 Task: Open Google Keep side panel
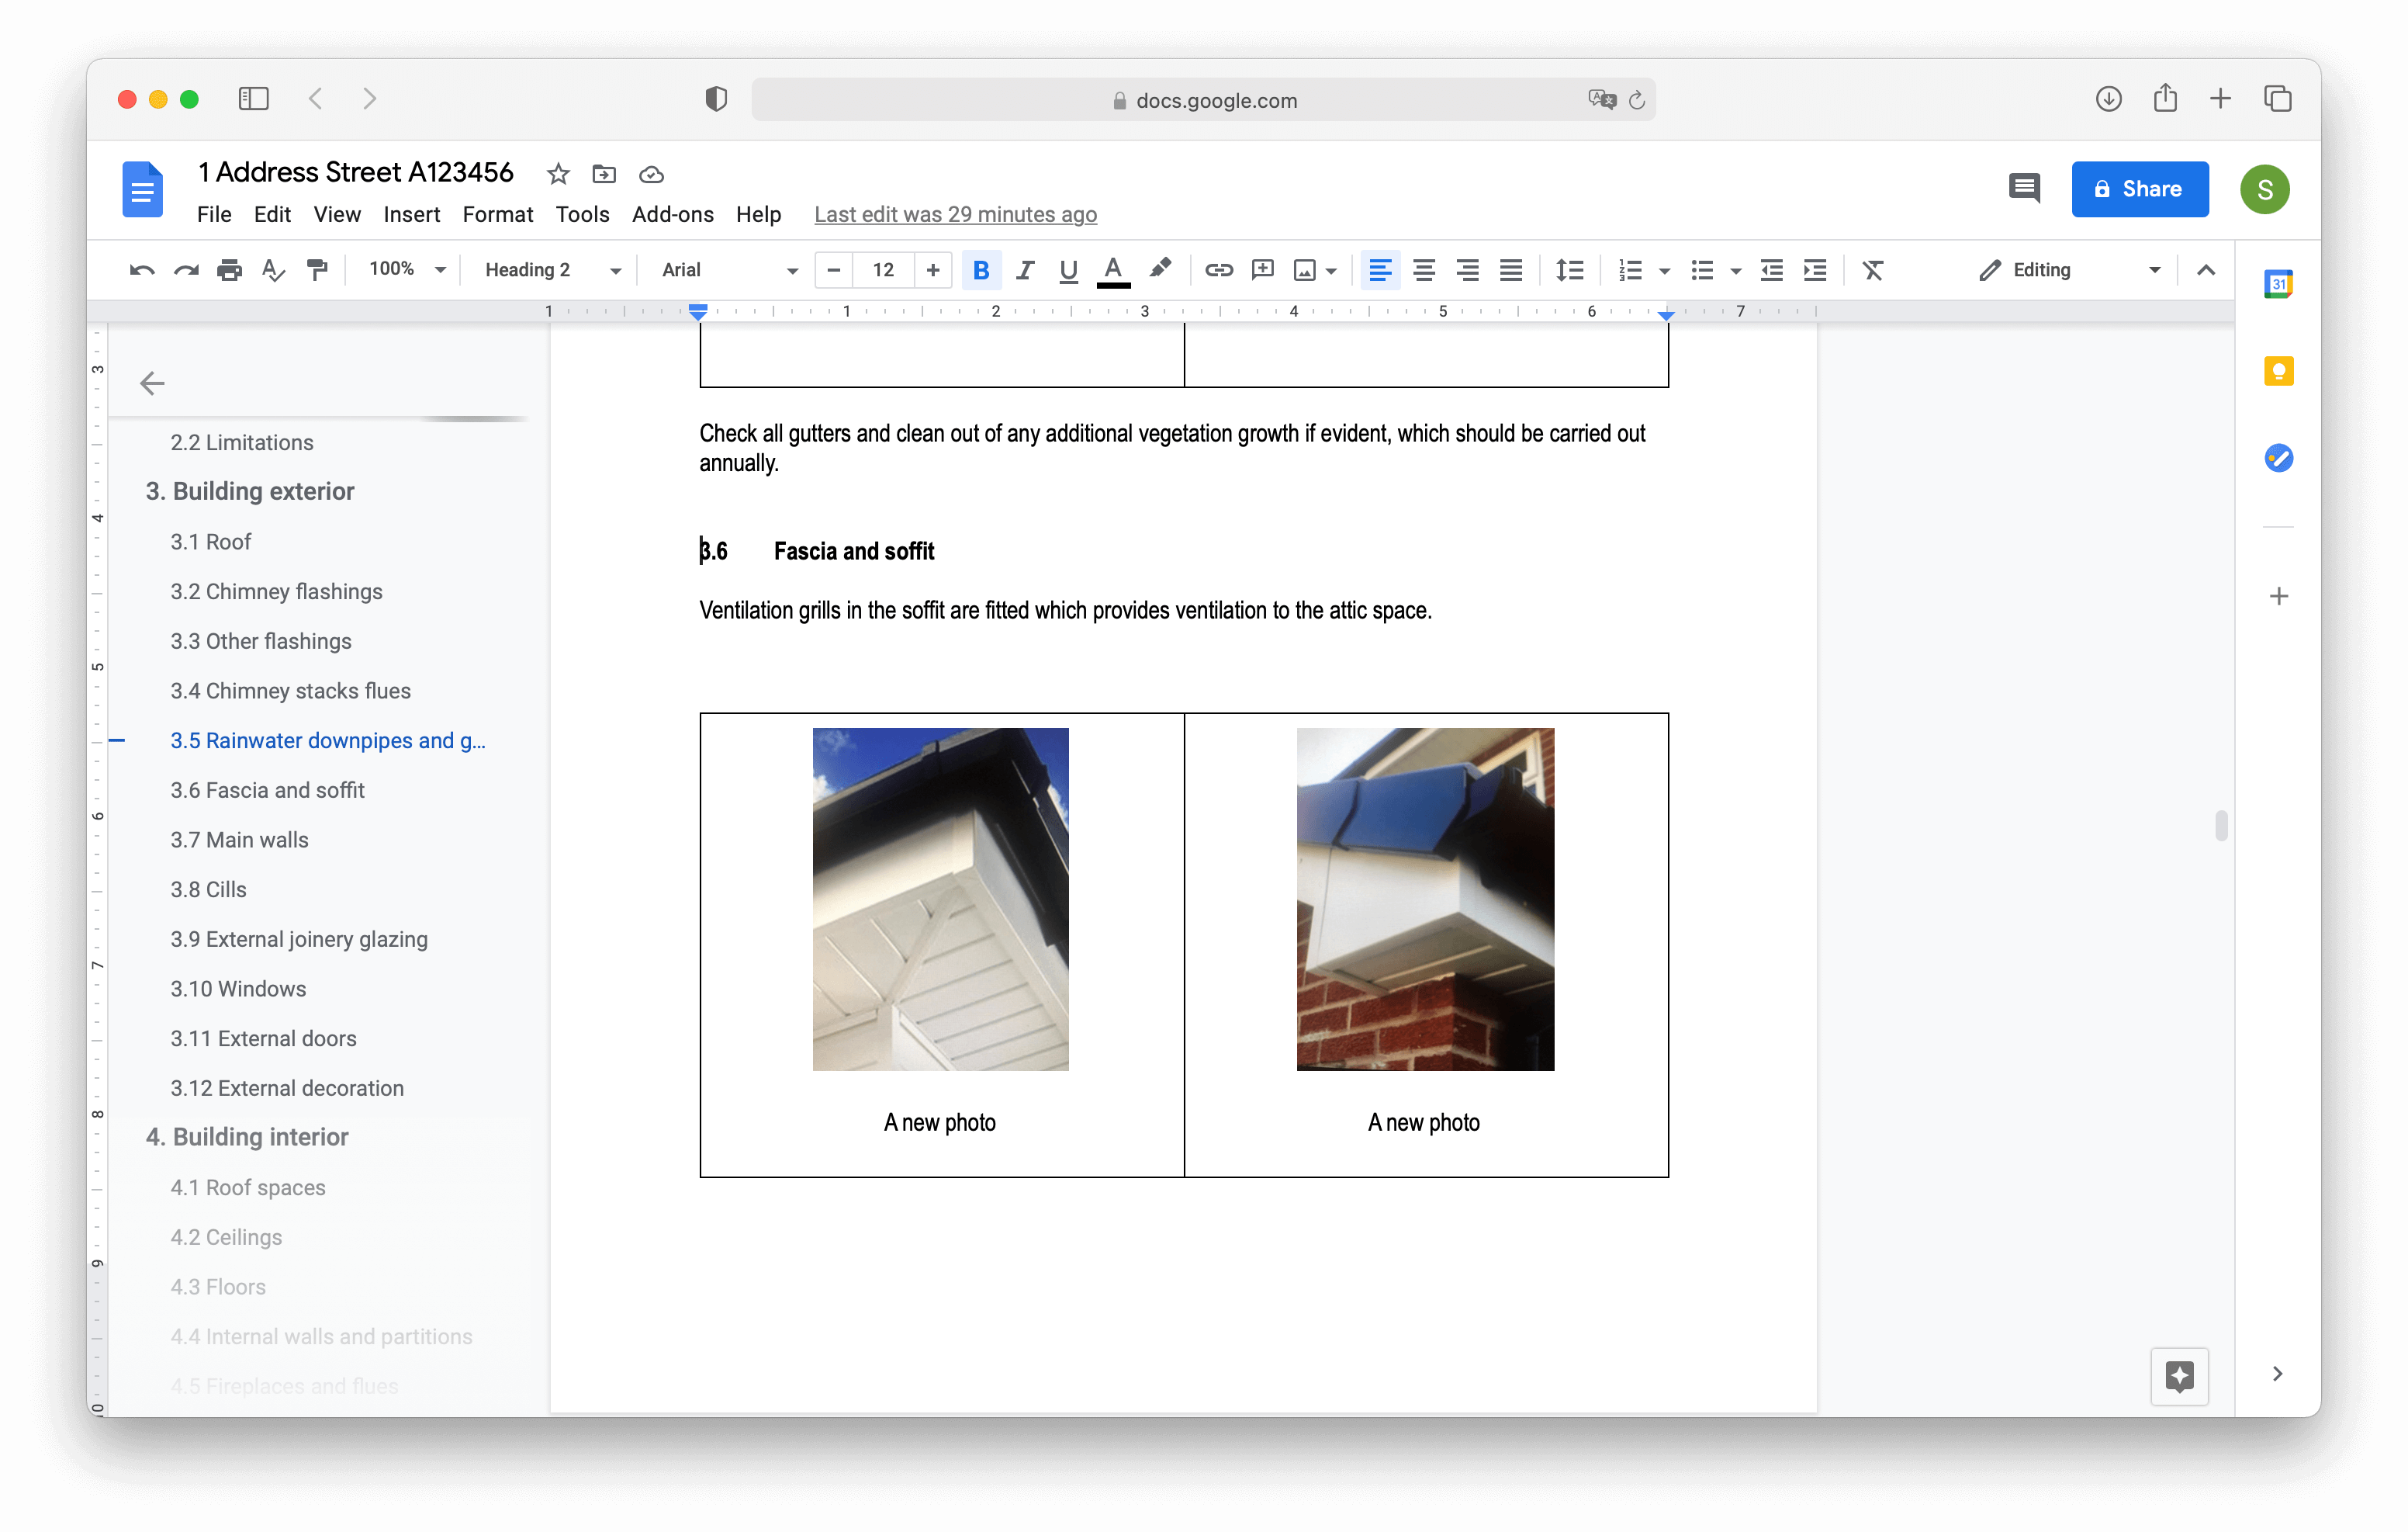(2278, 371)
